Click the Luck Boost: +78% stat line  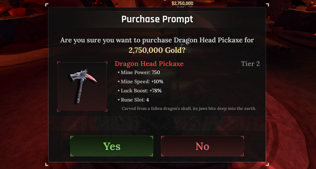pos(140,91)
